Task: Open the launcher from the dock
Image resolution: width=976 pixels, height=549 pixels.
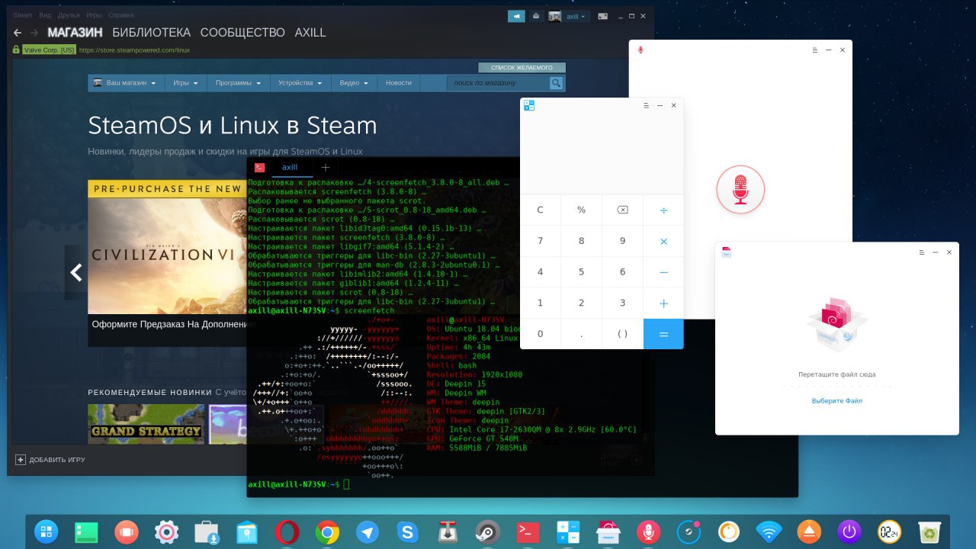Action: click(x=47, y=531)
